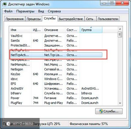Click the shield icon on Службы button
This screenshot has width=131, height=129.
(x=101, y=111)
